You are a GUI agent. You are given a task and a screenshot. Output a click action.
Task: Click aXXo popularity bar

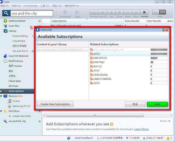click(159, 54)
